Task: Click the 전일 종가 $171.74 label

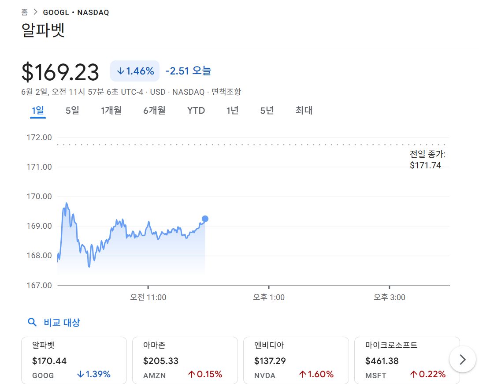Action: pyautogui.click(x=427, y=160)
